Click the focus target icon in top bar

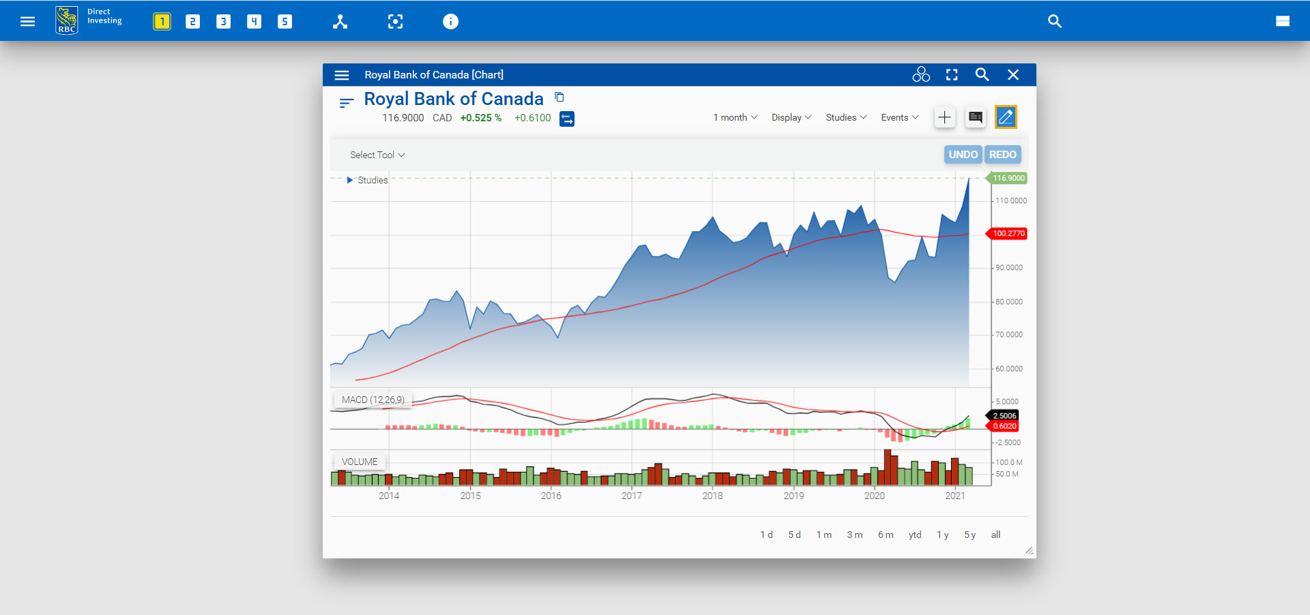(395, 22)
